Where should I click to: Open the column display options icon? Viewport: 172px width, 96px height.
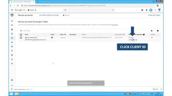point(158,31)
